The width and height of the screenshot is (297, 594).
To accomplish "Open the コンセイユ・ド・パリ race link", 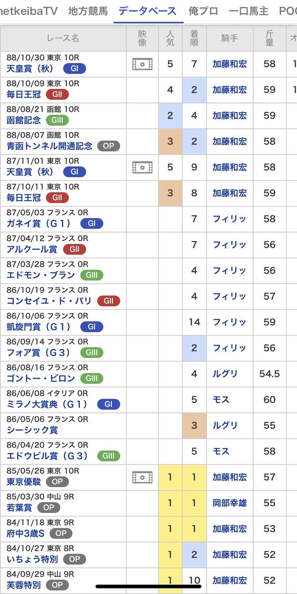I will (49, 301).
